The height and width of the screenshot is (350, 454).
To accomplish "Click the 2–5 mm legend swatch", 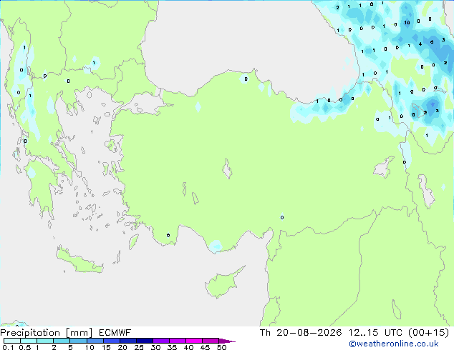I will pos(62,341).
